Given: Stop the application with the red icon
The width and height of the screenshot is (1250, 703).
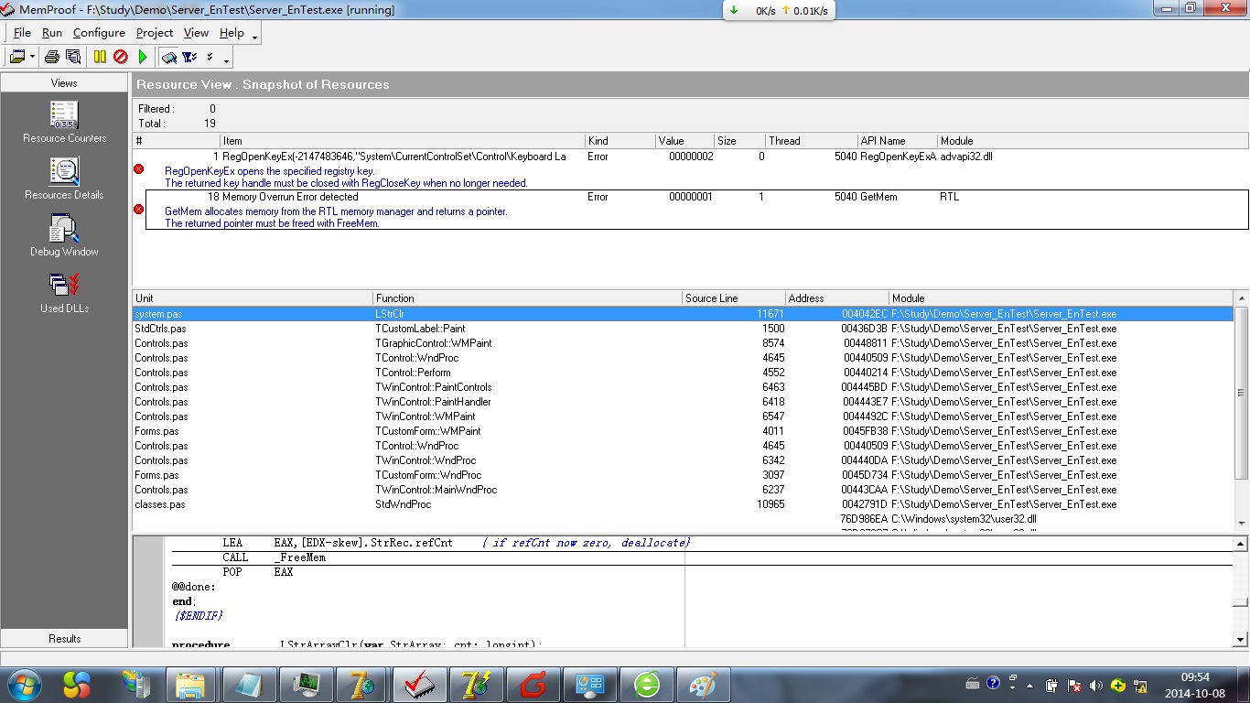Looking at the screenshot, I should point(121,57).
